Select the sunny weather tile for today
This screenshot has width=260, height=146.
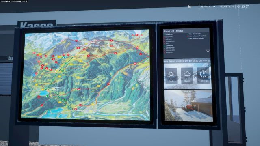tap(171, 76)
